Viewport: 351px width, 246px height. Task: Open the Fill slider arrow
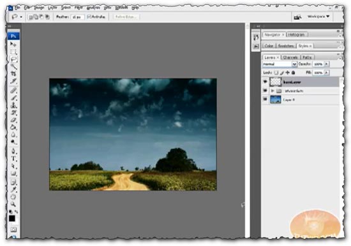pos(326,73)
